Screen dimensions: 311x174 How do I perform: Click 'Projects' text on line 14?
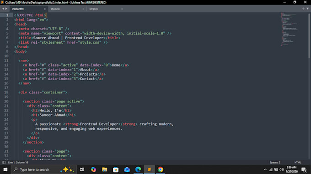point(88,74)
